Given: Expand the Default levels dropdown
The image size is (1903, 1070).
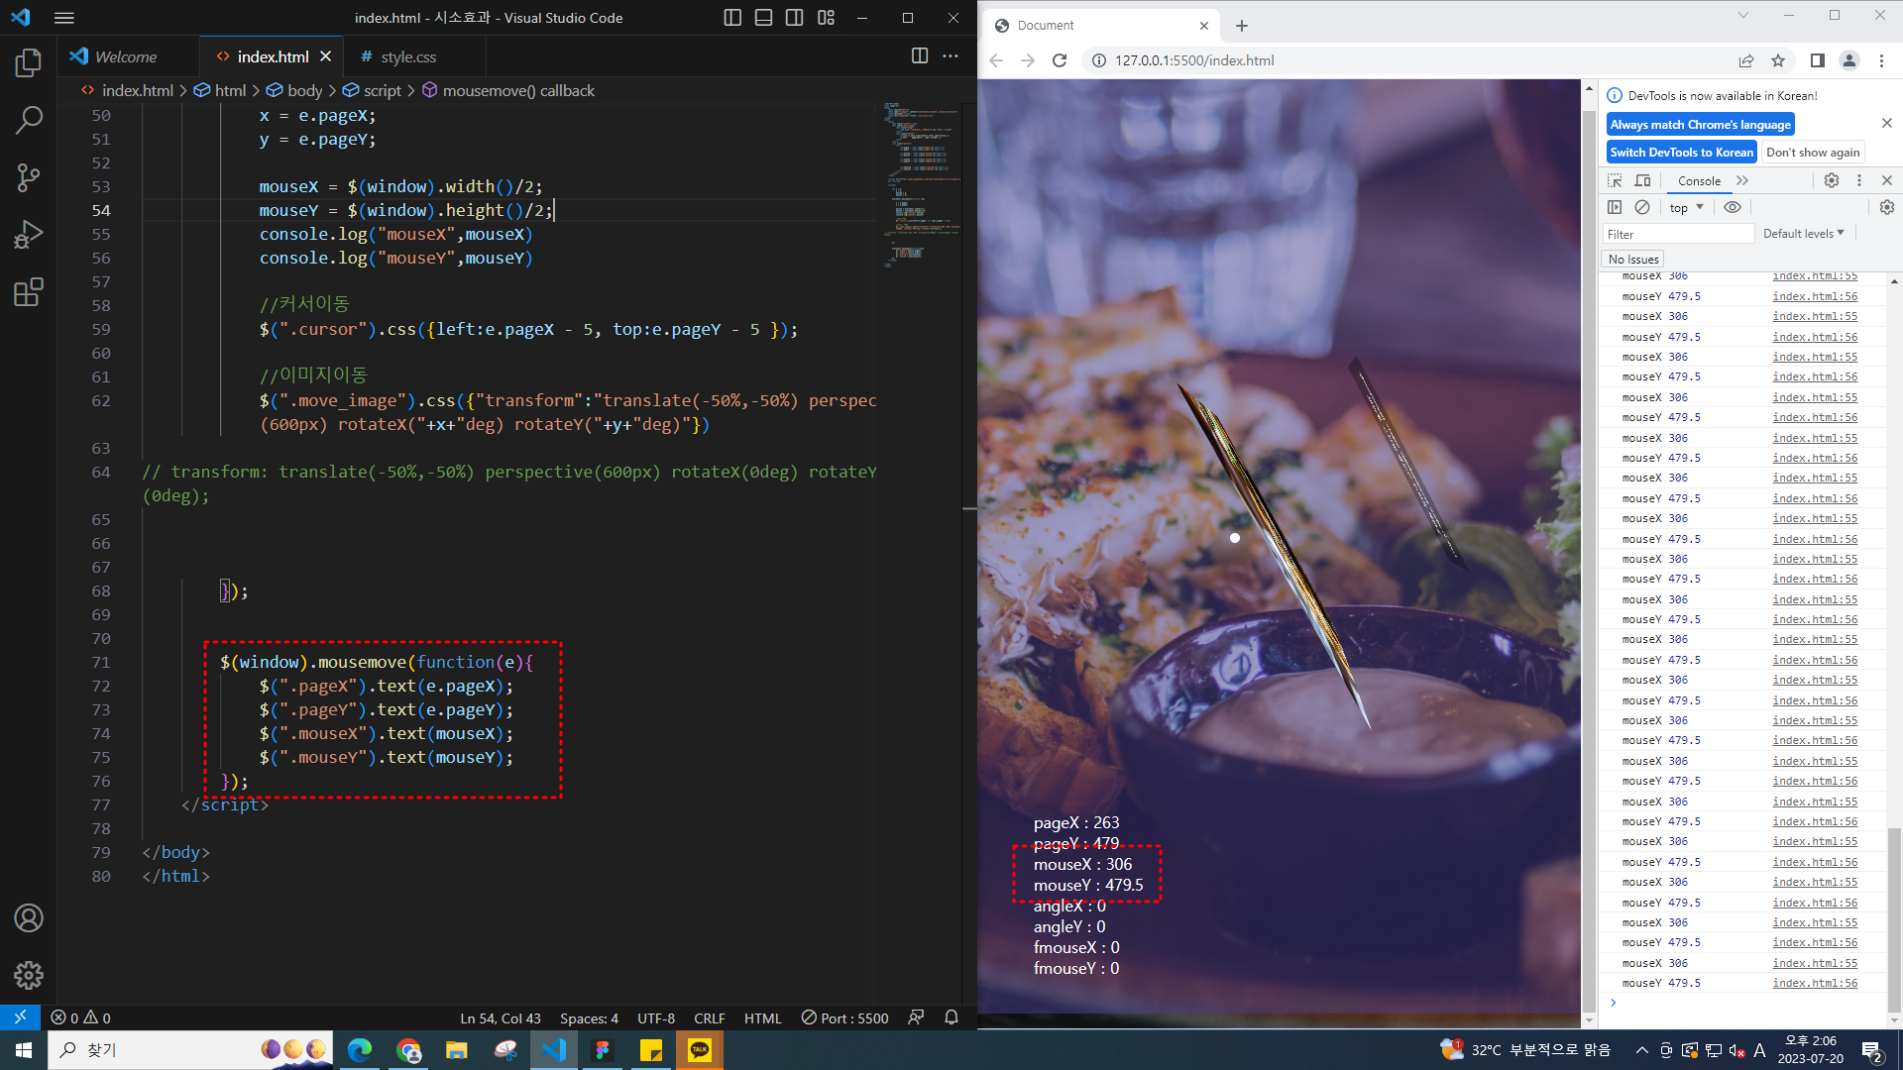Looking at the screenshot, I should pyautogui.click(x=1803, y=234).
